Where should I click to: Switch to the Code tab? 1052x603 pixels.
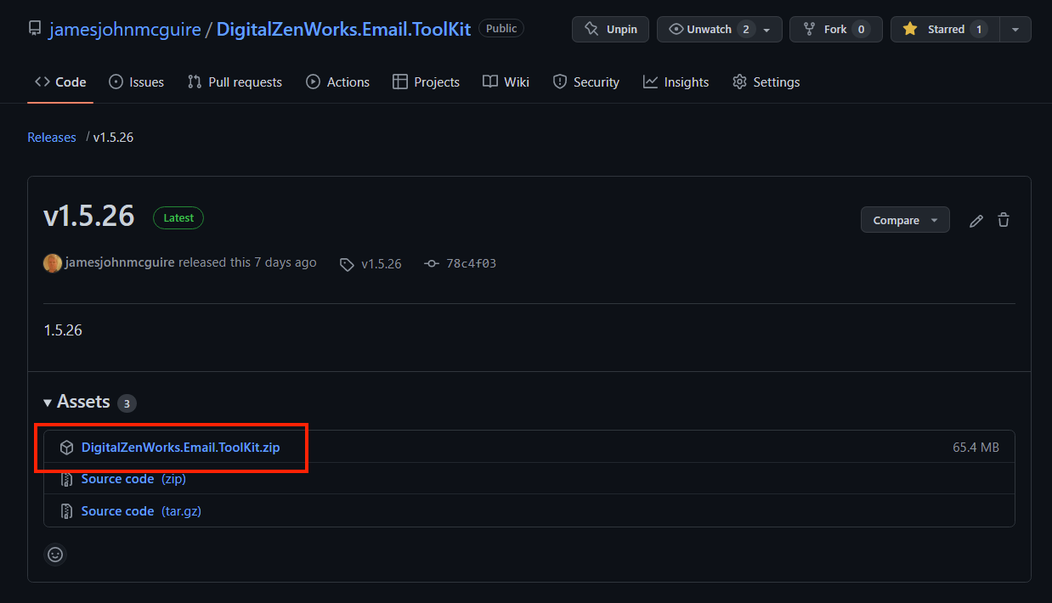[60, 82]
